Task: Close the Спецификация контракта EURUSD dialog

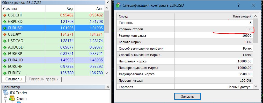Action: 253,5
